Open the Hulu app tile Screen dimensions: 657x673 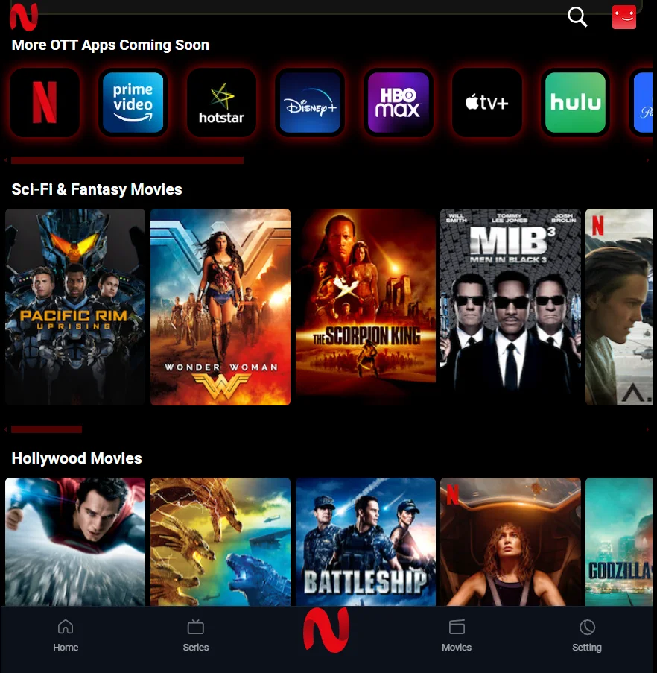(x=575, y=103)
